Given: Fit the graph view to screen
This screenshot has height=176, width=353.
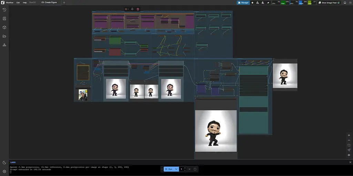Looking at the screenshot, I should coord(349,145).
